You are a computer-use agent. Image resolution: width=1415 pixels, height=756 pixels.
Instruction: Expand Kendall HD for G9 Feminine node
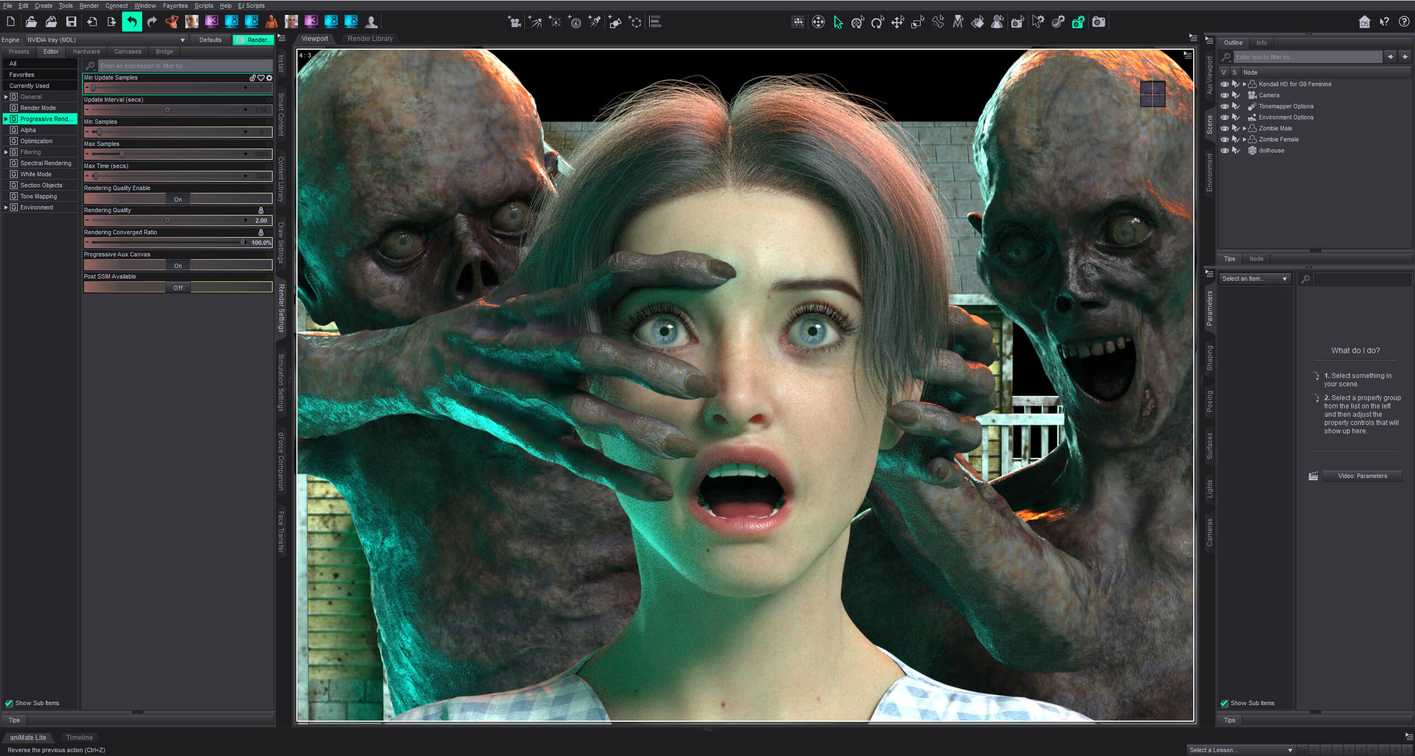click(x=1245, y=84)
